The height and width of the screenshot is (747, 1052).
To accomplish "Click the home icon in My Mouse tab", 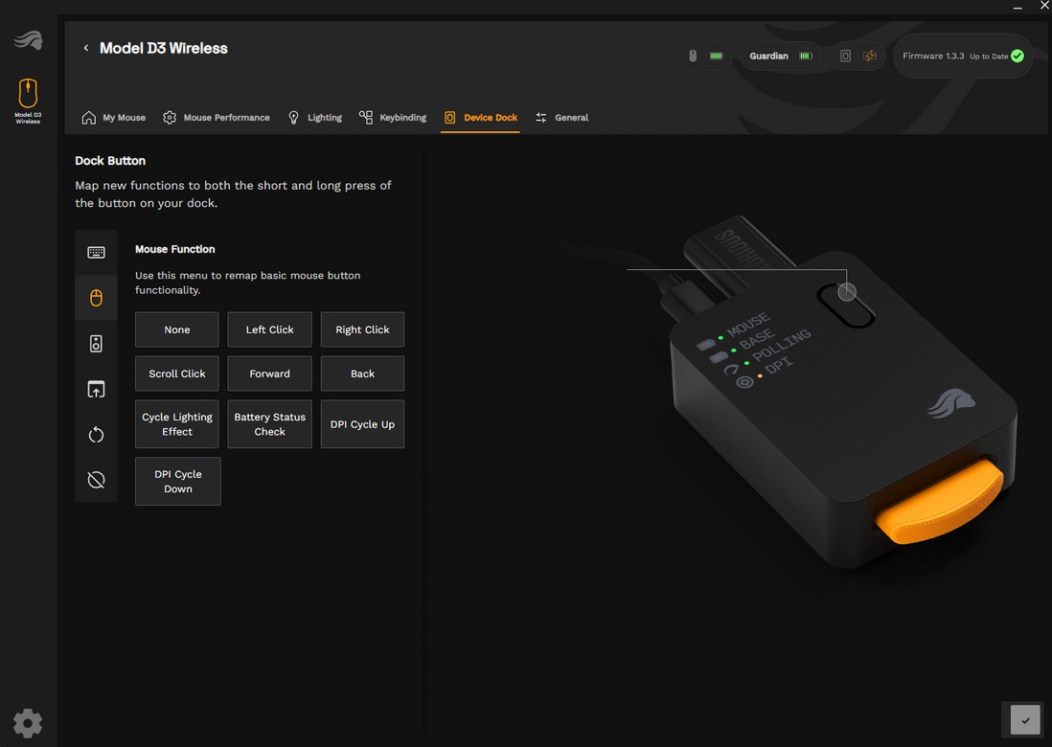I will 88,118.
